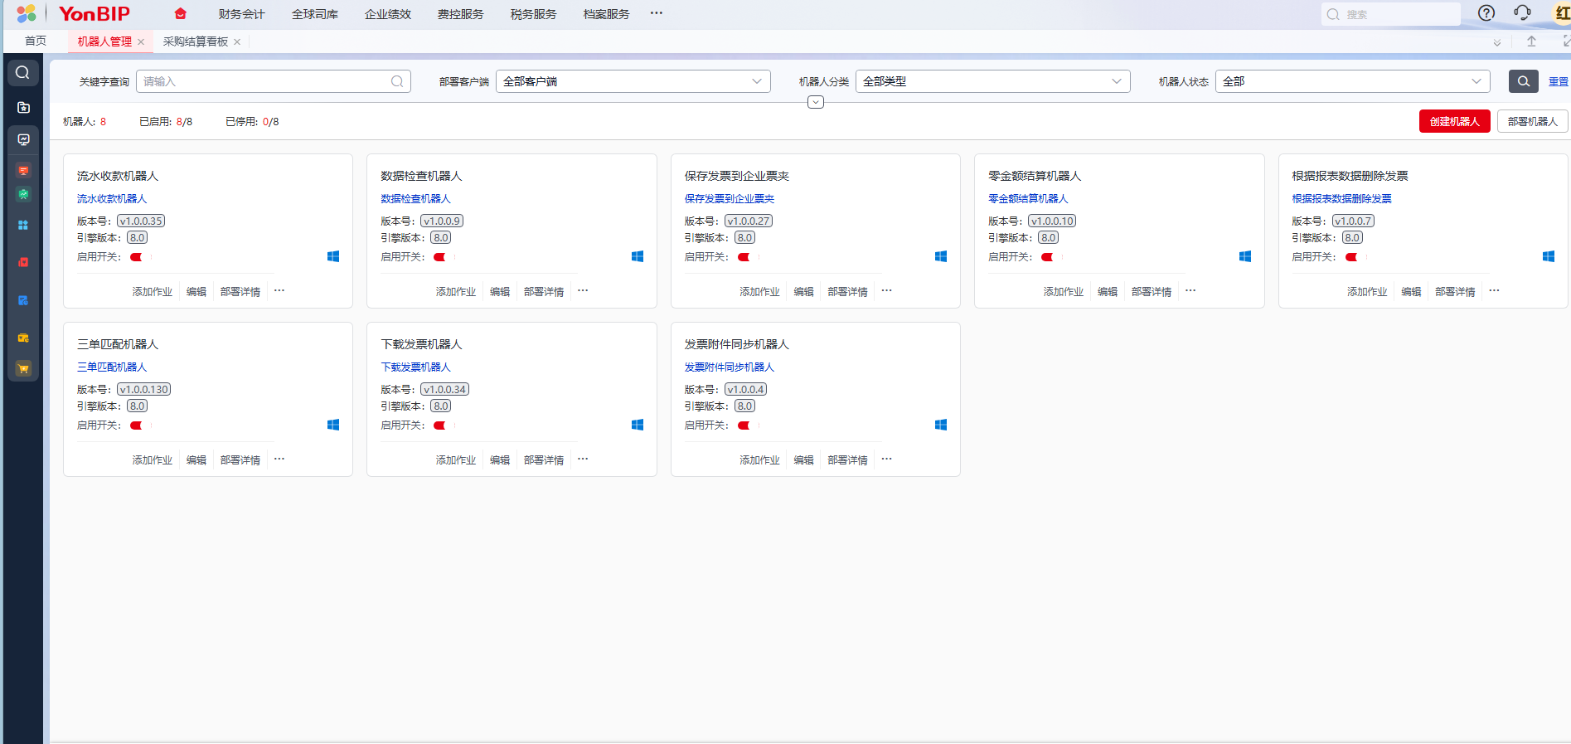1571x744 pixels.
Task: Open more options on 数据检查机器人 card
Action: tap(583, 291)
